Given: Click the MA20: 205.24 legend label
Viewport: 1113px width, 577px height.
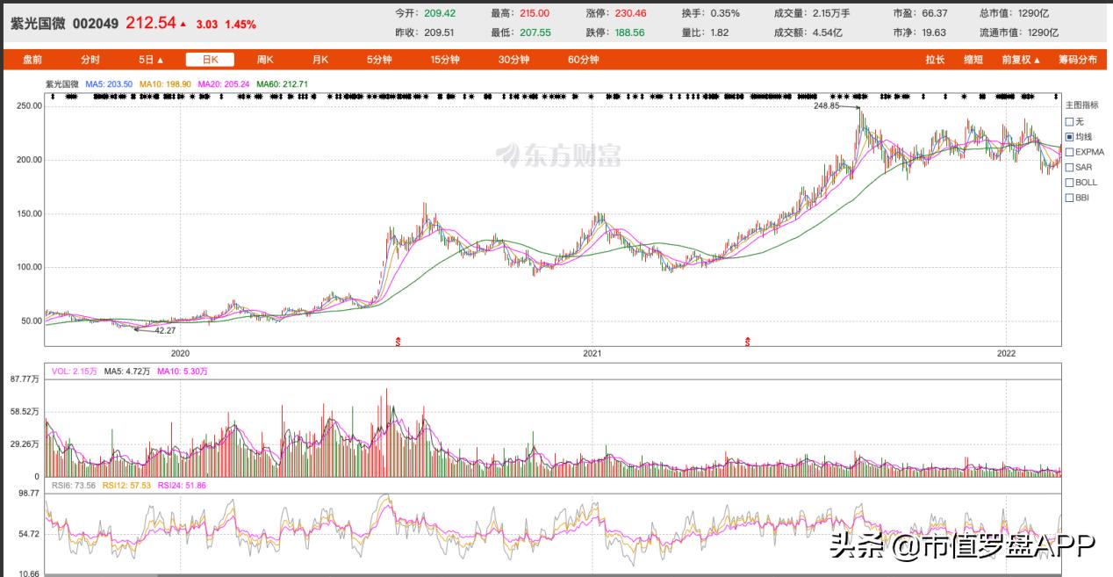Looking at the screenshot, I should pyautogui.click(x=224, y=83).
